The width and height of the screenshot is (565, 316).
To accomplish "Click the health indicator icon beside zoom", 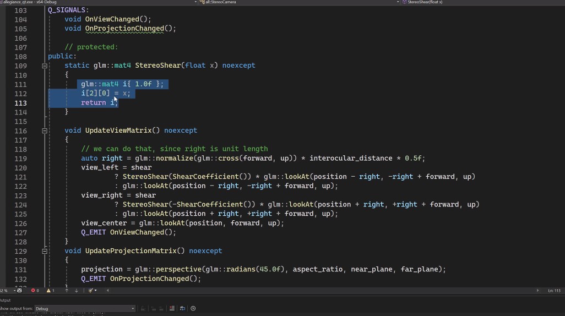I will tap(19, 290).
